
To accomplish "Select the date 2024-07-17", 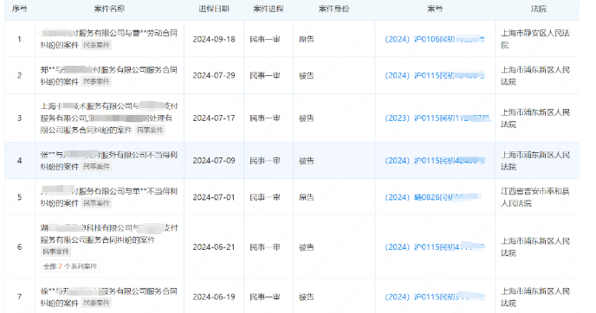I will (214, 118).
